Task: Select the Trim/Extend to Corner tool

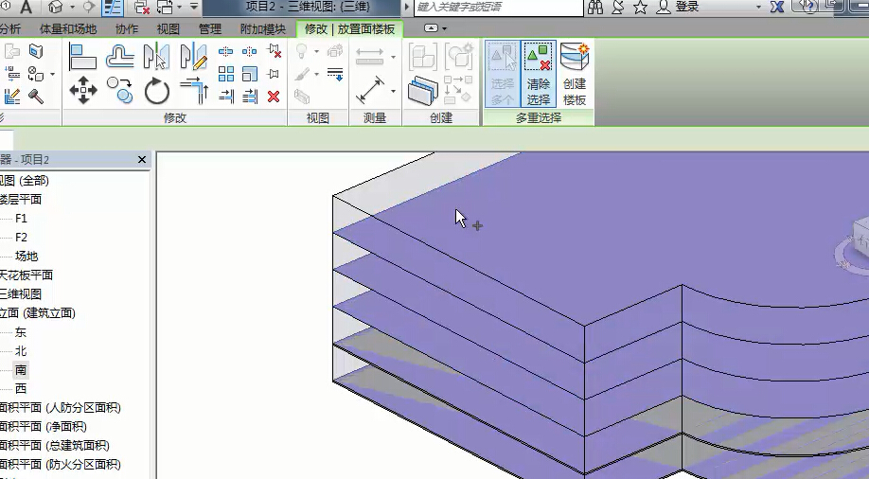Action: [193, 92]
